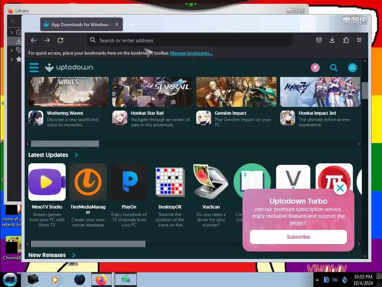Image resolution: width=382 pixels, height=287 pixels.
Task: Open the NimoTV Studio title text
Action: 47,207
